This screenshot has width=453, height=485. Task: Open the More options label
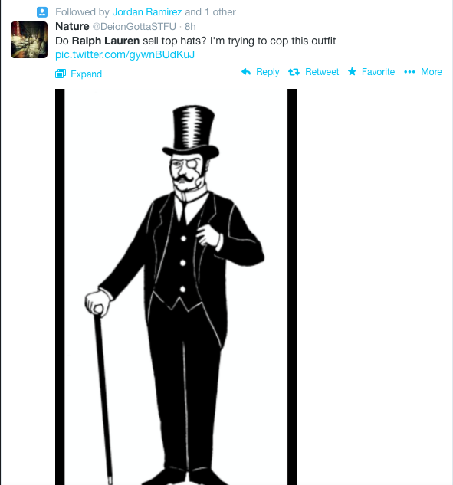pos(432,72)
